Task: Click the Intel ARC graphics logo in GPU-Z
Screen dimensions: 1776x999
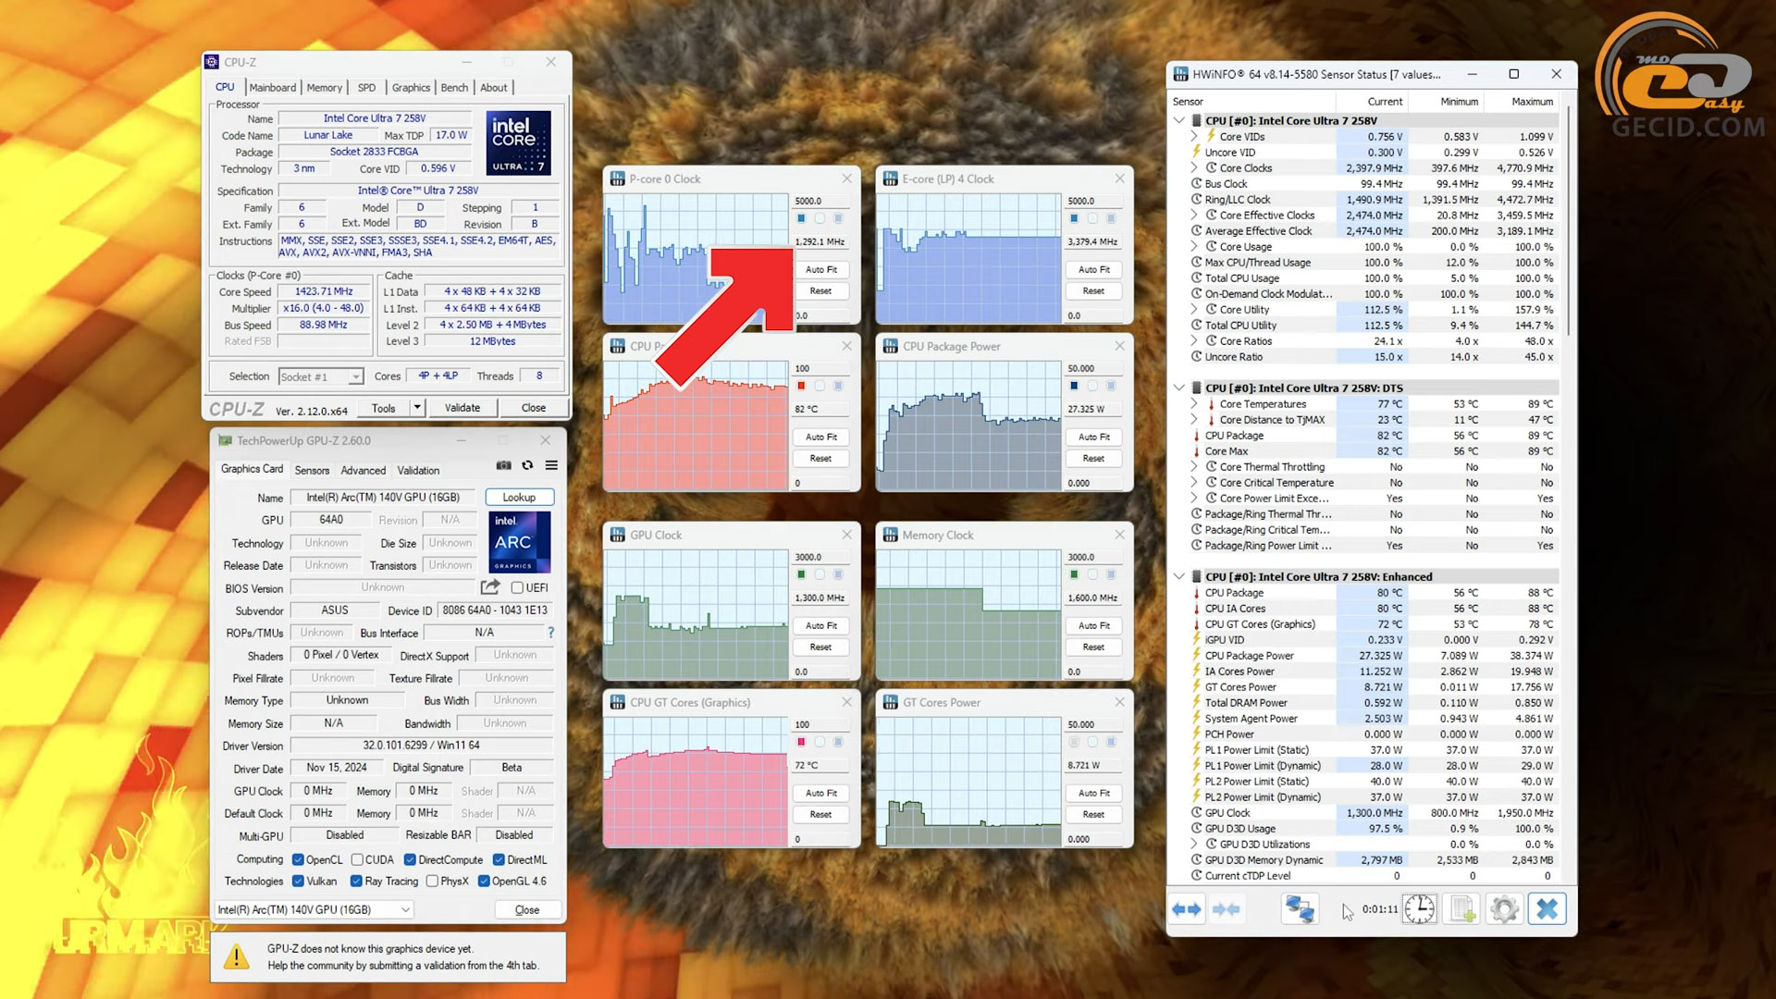Action: point(519,542)
